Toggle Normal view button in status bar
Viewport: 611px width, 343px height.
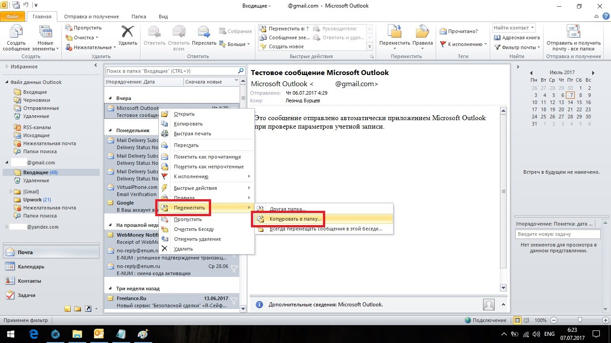click(518, 320)
